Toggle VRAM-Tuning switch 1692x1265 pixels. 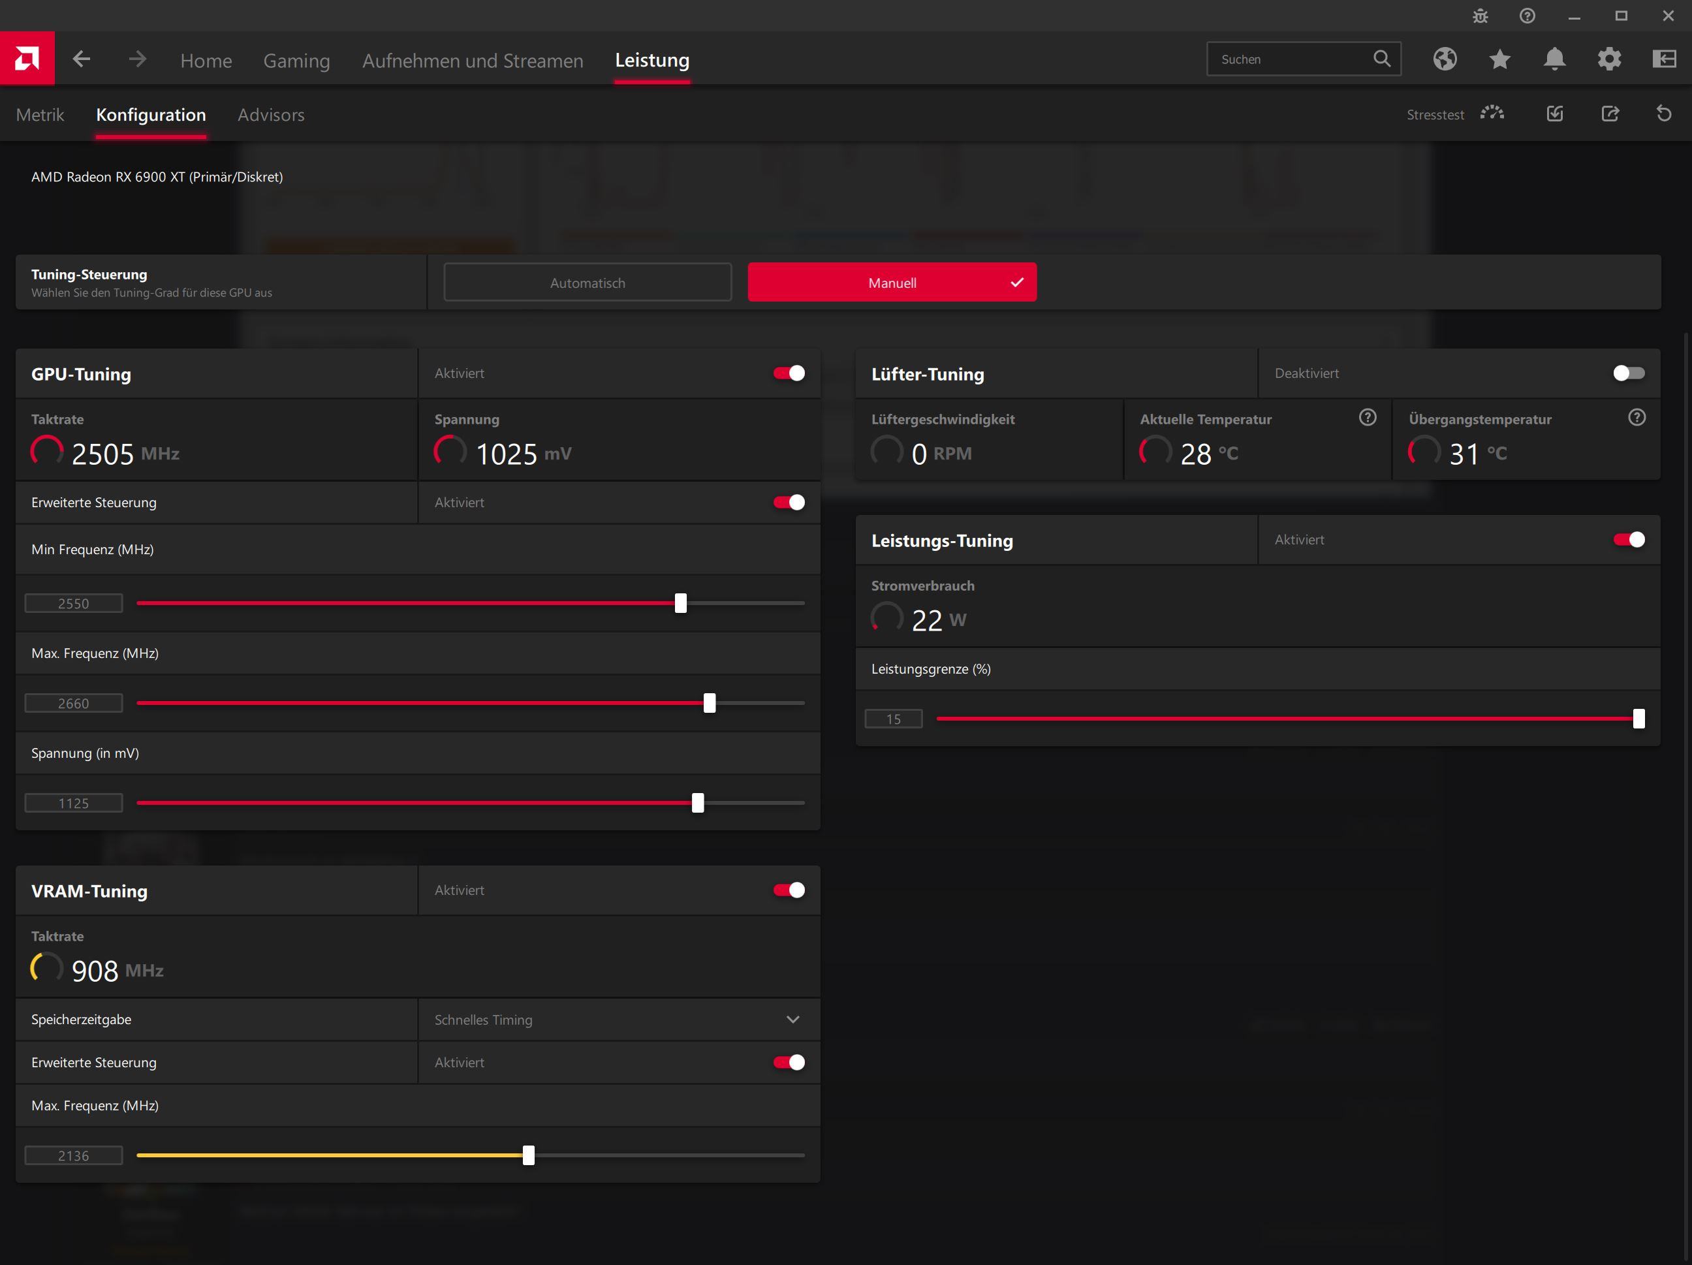coord(789,890)
